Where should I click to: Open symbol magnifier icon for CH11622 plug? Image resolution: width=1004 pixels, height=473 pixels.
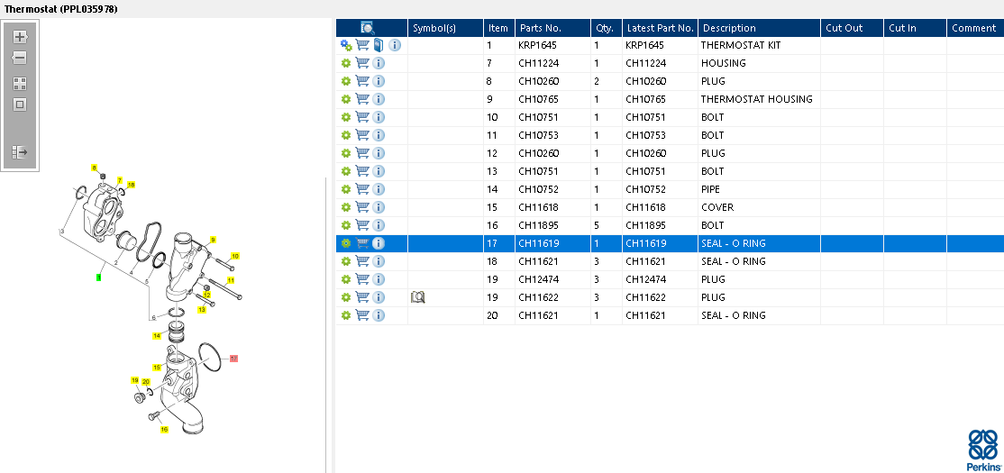(417, 296)
